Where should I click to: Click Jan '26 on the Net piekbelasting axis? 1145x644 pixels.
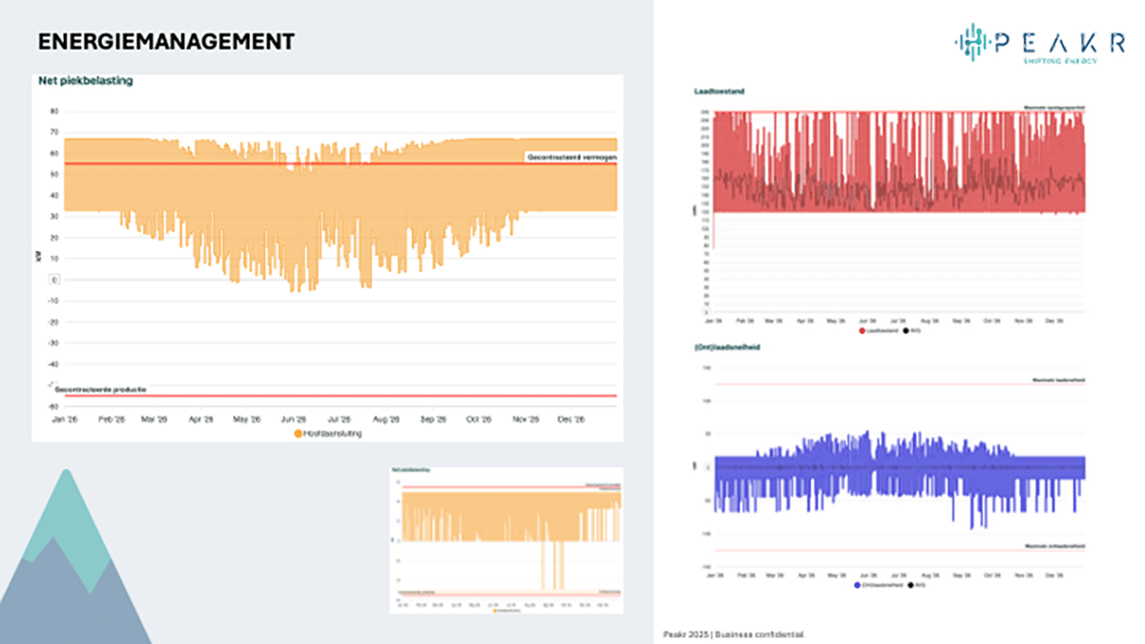(x=64, y=418)
